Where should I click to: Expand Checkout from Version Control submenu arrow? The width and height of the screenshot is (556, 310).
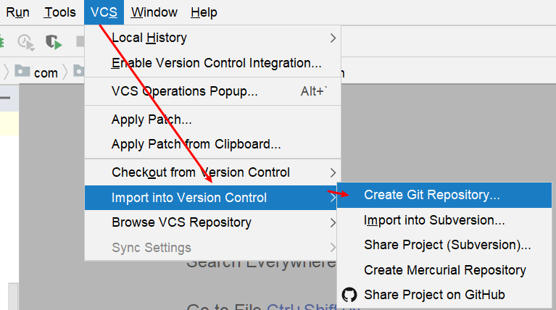click(x=333, y=172)
